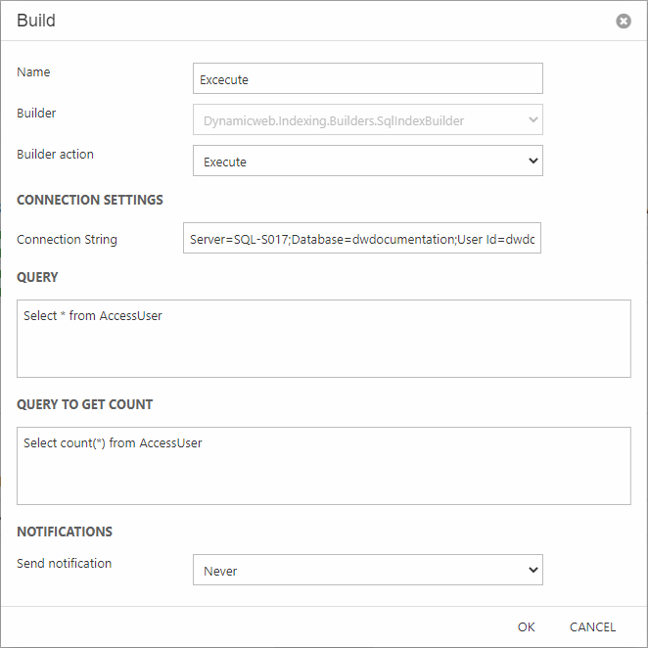The image size is (648, 648).
Task: Click the Name field containing Excecute
Action: point(367,79)
